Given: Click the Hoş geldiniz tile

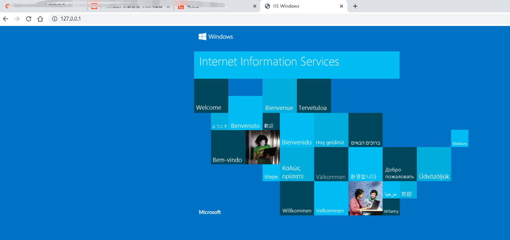Looking at the screenshot, I should tap(331, 130).
